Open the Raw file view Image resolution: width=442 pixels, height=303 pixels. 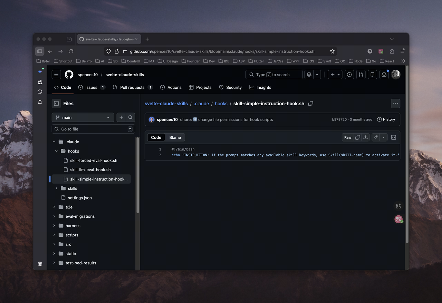(347, 137)
